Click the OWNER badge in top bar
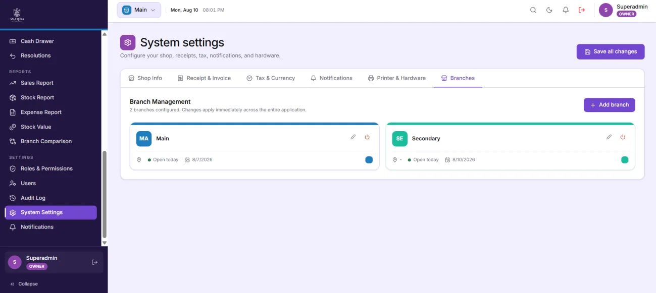This screenshot has height=293, width=656. coord(627,14)
